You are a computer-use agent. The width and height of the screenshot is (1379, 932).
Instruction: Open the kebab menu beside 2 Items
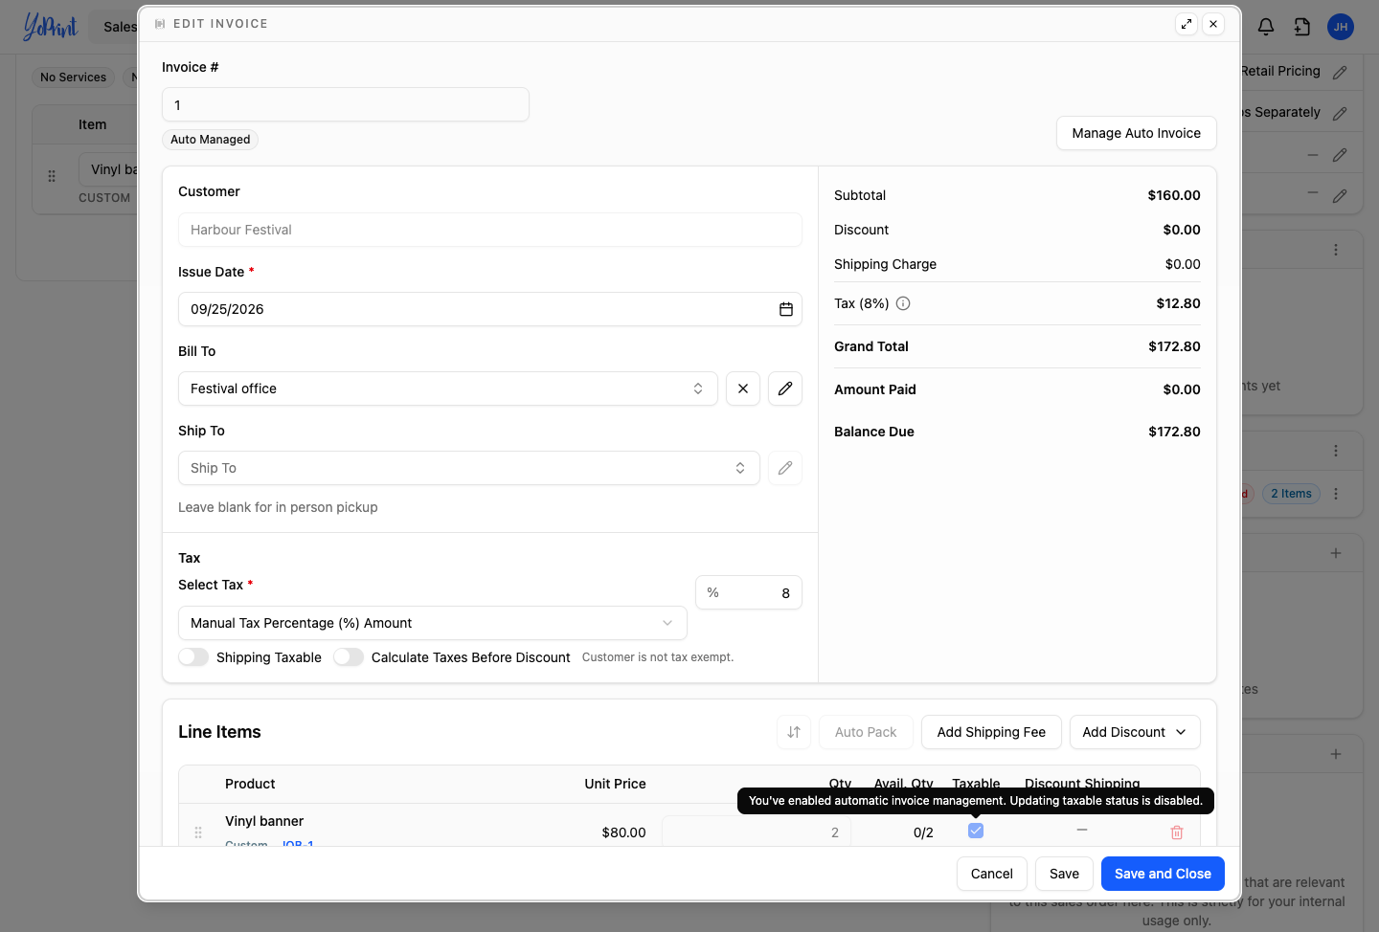pos(1336,494)
